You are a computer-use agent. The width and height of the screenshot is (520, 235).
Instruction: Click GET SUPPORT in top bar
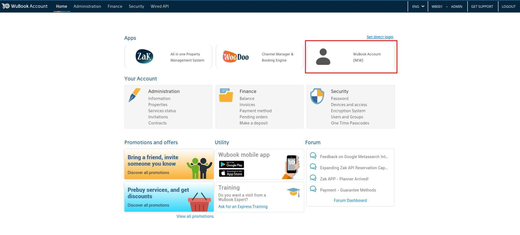(x=482, y=6)
